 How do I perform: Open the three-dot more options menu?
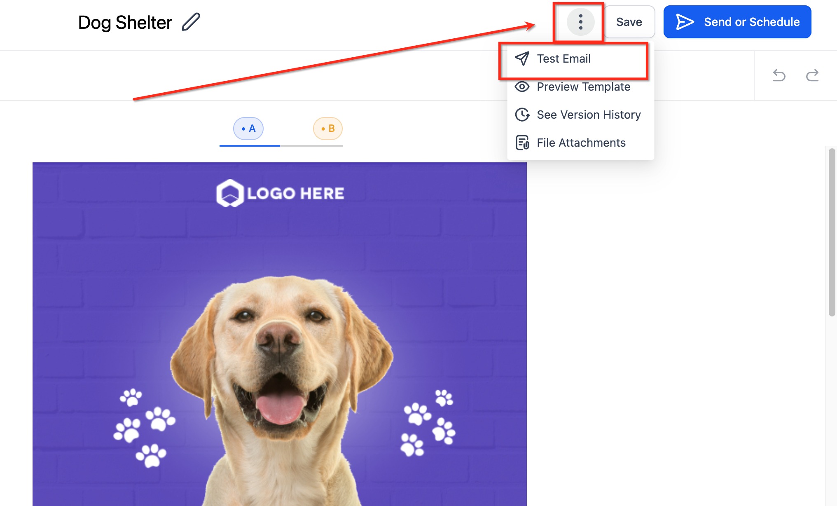[x=580, y=22]
